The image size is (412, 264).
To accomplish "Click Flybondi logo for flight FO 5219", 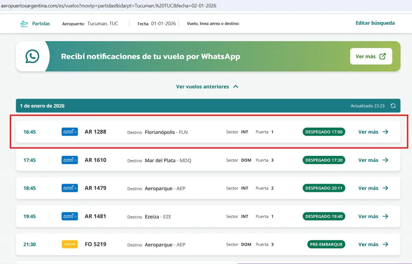I will (70, 244).
